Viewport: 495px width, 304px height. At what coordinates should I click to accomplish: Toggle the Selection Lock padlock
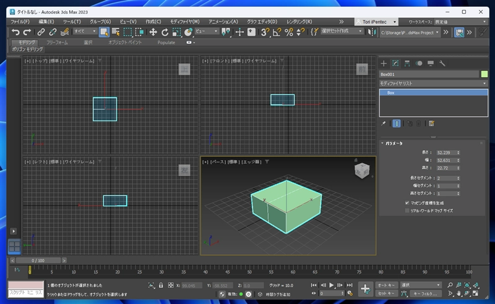coord(161,285)
